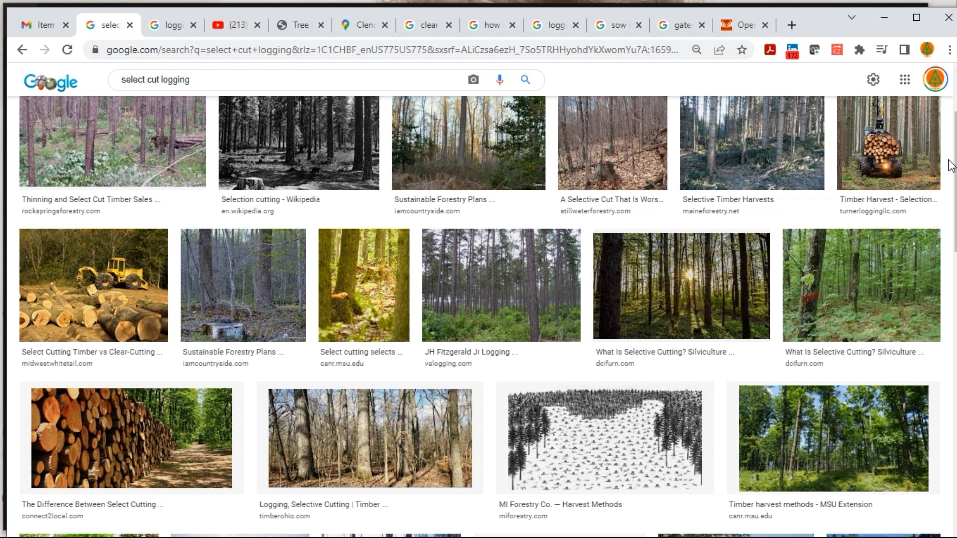This screenshot has height=538, width=957.
Task: Toggle the bookmark star for this page
Action: point(742,50)
